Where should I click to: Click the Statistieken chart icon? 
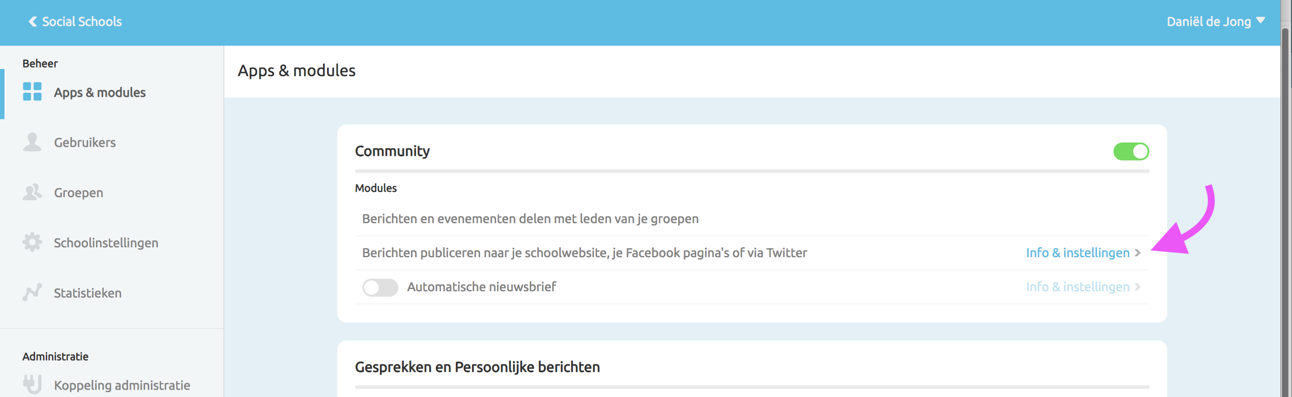31,292
